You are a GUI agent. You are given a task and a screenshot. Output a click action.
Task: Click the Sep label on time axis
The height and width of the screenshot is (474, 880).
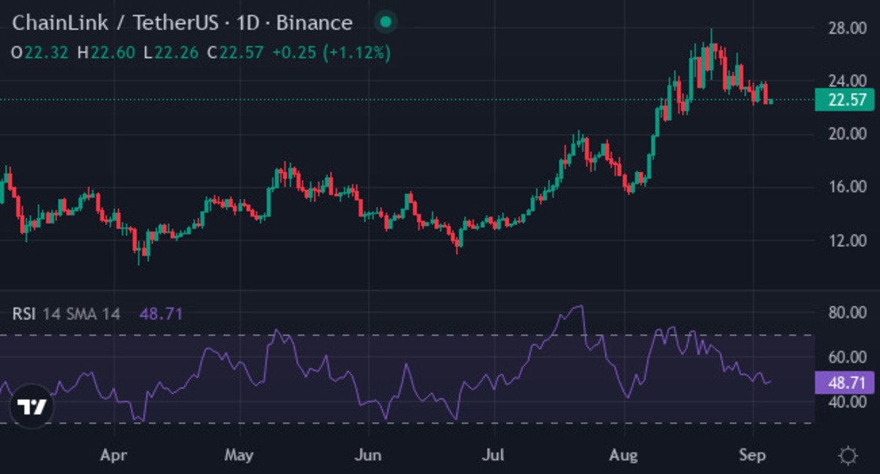(752, 456)
